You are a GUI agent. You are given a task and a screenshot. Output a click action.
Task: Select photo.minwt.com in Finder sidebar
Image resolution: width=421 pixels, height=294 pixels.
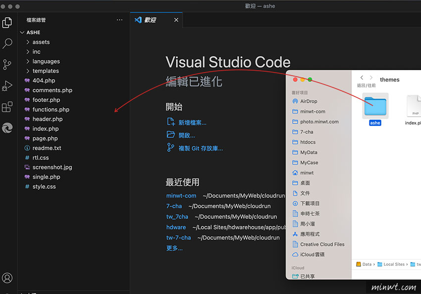(x=319, y=122)
